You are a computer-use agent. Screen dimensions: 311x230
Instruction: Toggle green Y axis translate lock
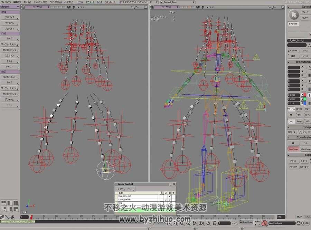point(304,99)
